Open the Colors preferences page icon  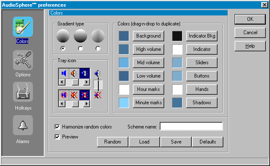click(23, 27)
